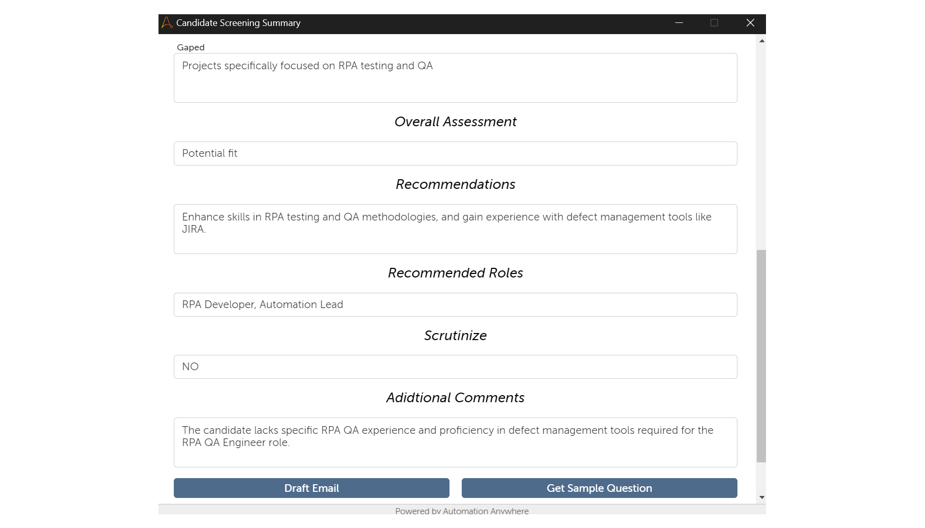Click the maximize window button

click(x=714, y=23)
